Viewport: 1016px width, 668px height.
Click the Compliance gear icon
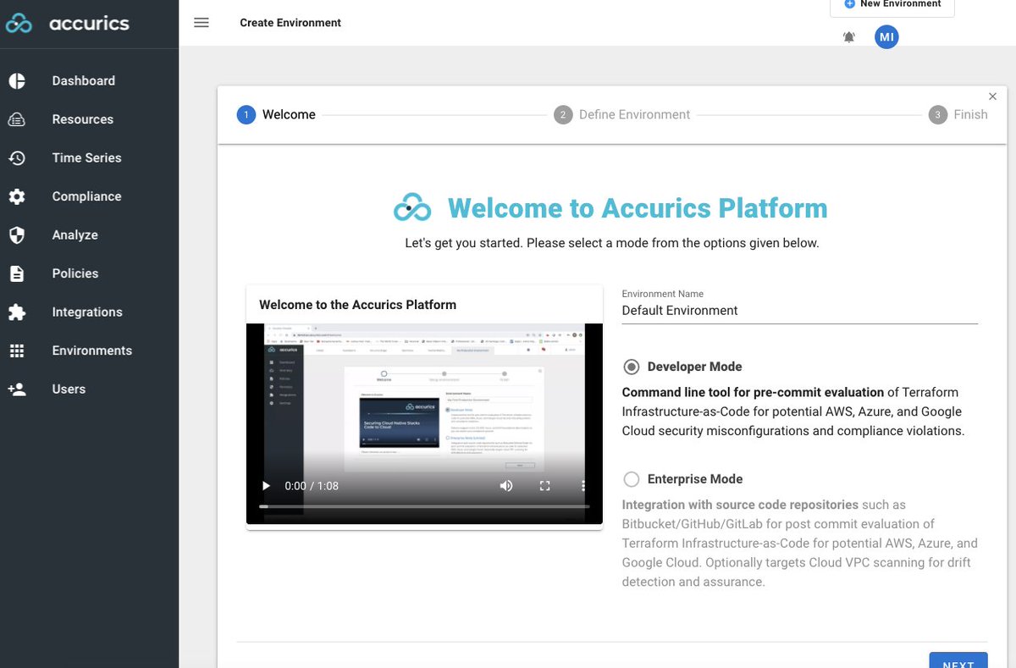tap(17, 196)
